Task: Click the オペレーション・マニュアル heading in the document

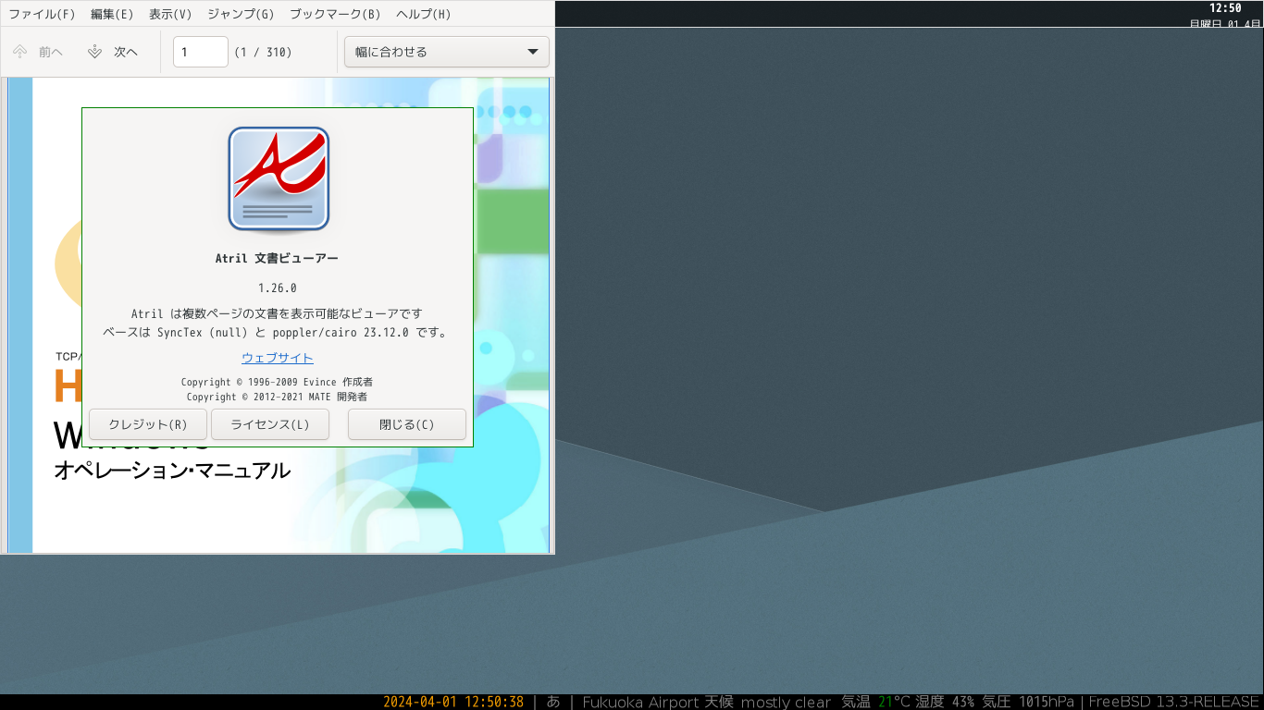Action: [x=172, y=471]
